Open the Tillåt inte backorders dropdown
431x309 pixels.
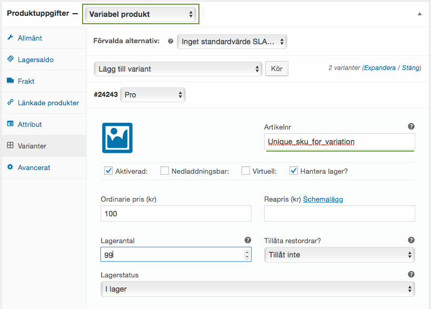coord(339,255)
